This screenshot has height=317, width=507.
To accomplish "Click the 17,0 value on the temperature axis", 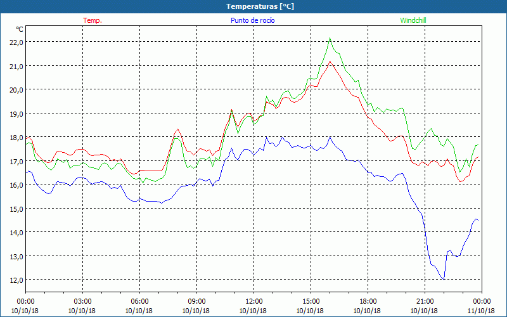I will [x=16, y=162].
